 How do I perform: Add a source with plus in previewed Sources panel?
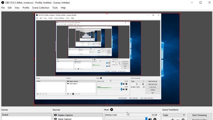(68, 94)
